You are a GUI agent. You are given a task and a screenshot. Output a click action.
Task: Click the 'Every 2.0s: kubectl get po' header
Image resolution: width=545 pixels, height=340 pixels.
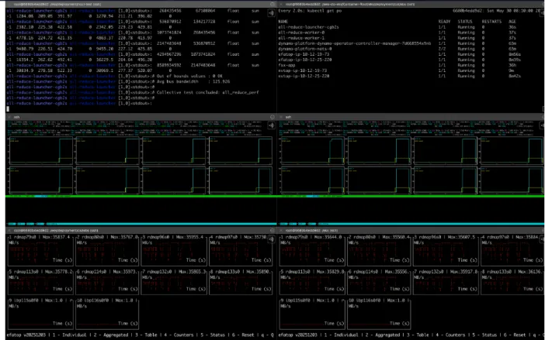point(310,11)
